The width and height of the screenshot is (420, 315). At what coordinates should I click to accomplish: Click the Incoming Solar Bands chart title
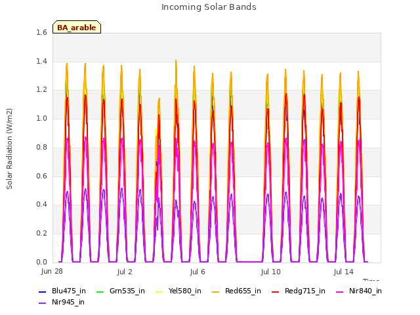[209, 7]
